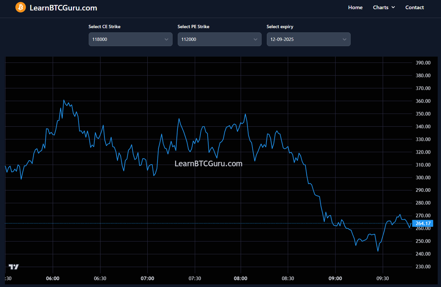The height and width of the screenshot is (287, 441).
Task: Click the chevron on the PE Strike selector
Action: pos(255,39)
